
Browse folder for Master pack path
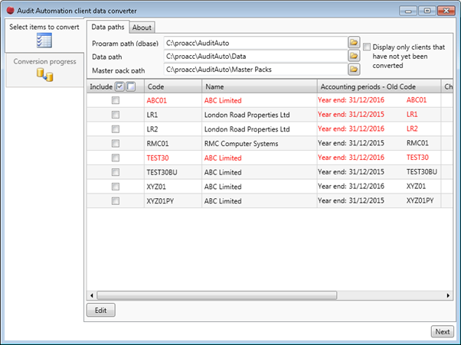pyautogui.click(x=354, y=70)
